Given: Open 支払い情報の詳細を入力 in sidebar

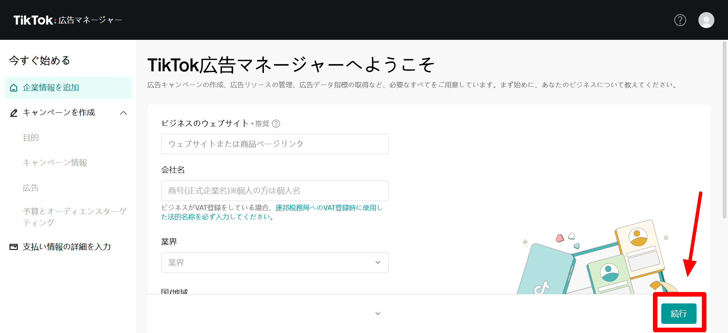Looking at the screenshot, I should coord(67,247).
